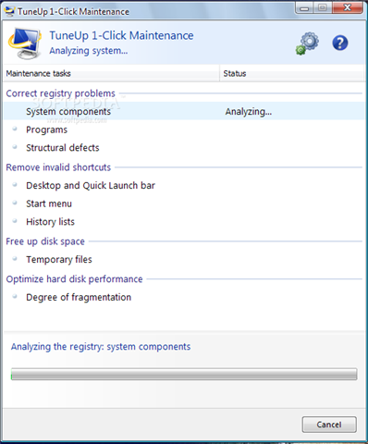Viewport: 368px width, 444px height.
Task: Select the Temporary files task row
Action: [184, 259]
